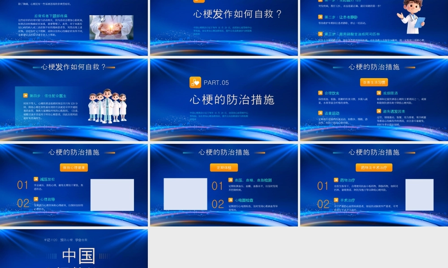Viewport: 448px width, 268px height.
Task: Click the orange 保持心理健康 badge
Action: (74, 167)
